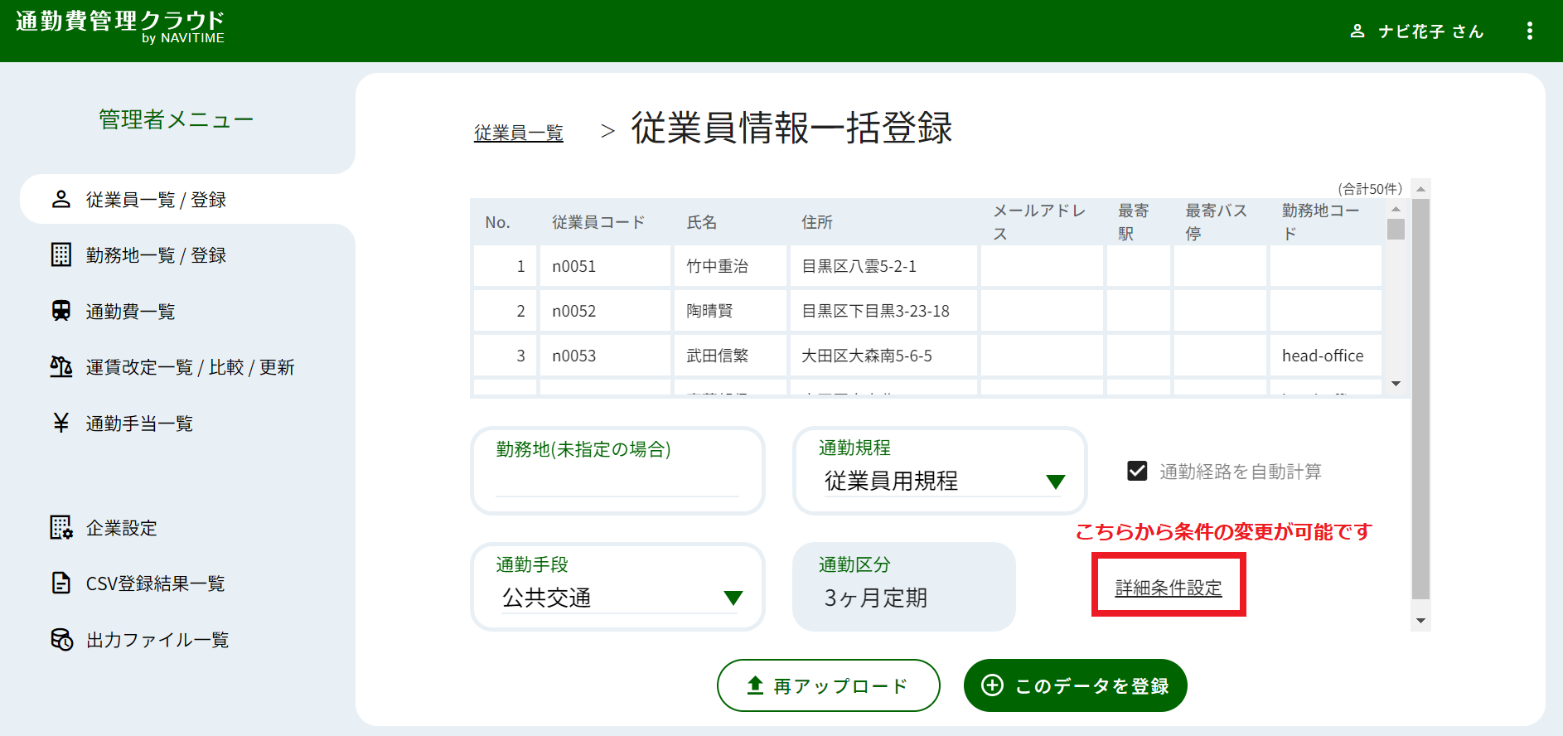Screen dimensions: 1563x736
Task: Click the 従業員コード column header
Action: 598,222
